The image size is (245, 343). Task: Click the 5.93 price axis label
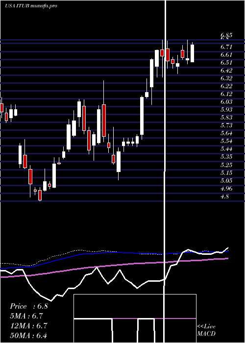[226, 110]
